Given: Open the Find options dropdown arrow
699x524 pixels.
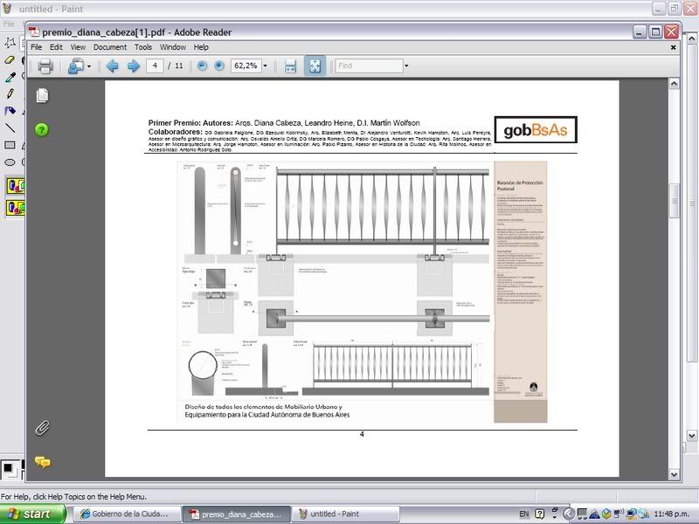Looking at the screenshot, I should [x=405, y=66].
